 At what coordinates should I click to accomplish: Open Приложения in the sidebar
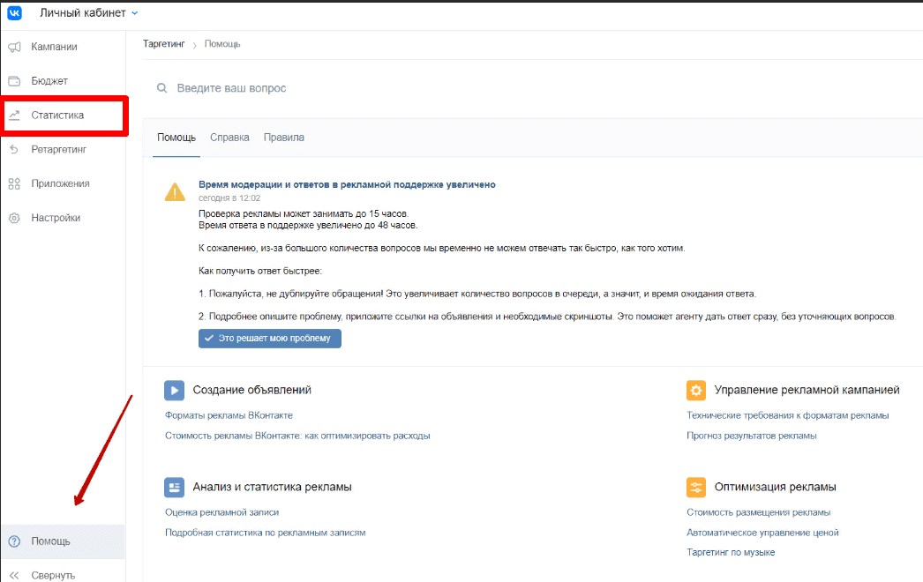tap(60, 183)
